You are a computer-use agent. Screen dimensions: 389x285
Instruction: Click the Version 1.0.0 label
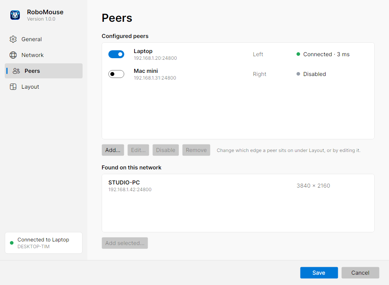pos(41,19)
